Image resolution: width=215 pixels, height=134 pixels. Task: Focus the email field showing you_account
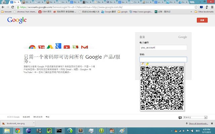(x=163, y=48)
